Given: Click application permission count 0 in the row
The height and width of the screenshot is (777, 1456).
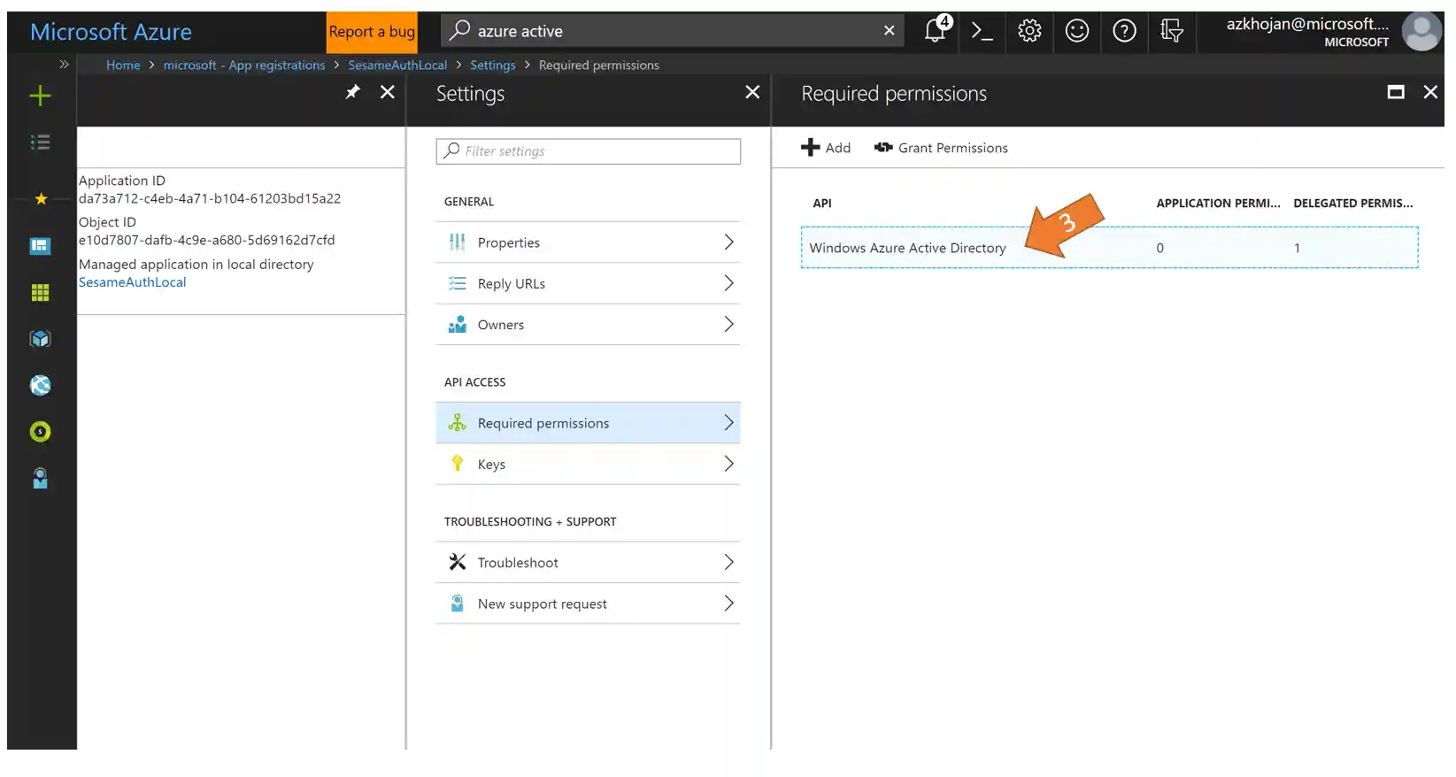Looking at the screenshot, I should 1160,249.
